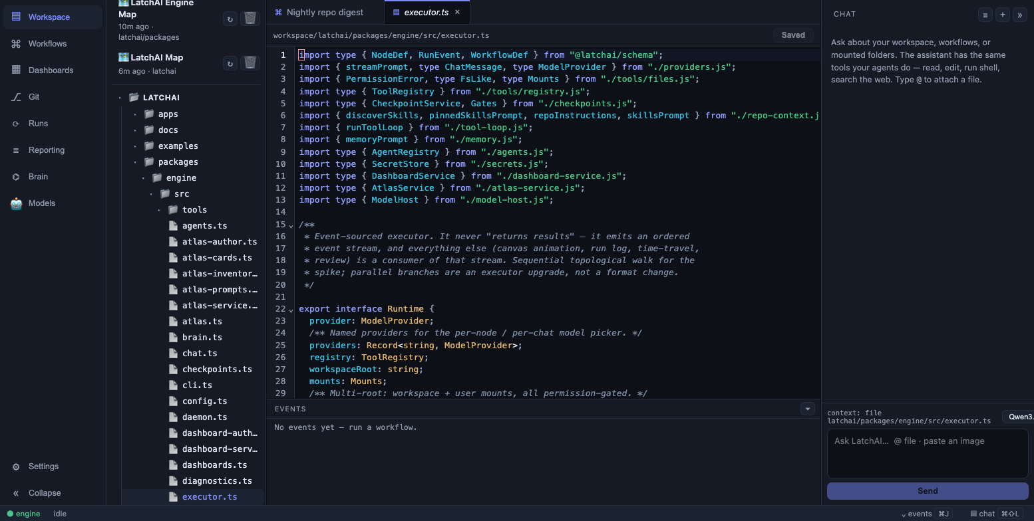Close the executor.ts tab

click(457, 12)
